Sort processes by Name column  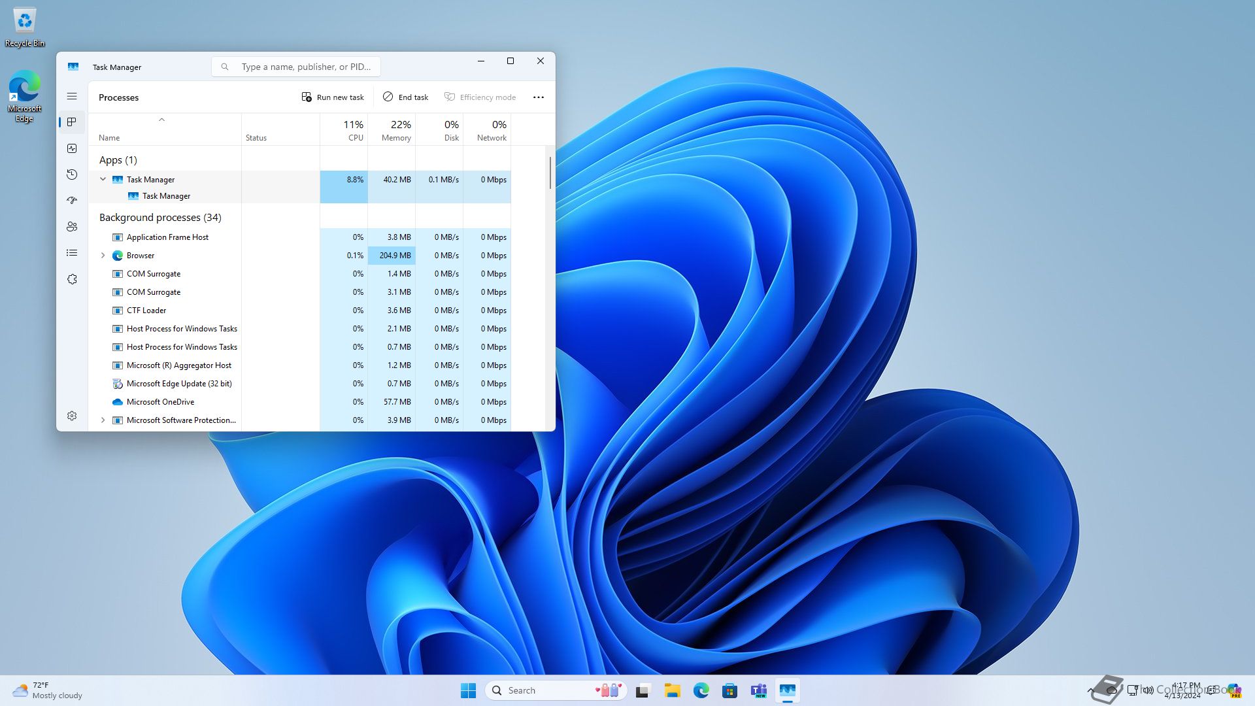click(x=165, y=129)
